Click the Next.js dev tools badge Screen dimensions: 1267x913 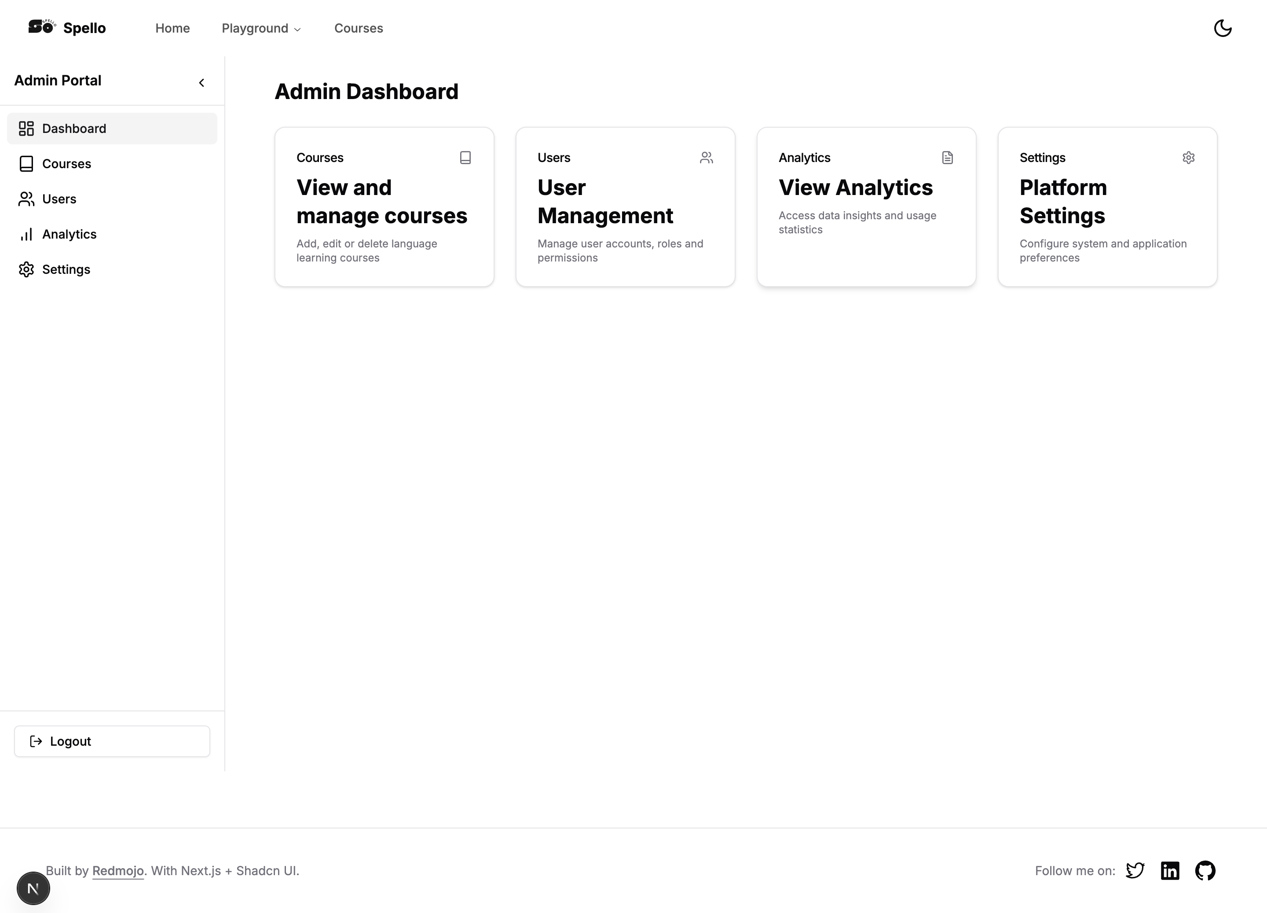(x=33, y=888)
